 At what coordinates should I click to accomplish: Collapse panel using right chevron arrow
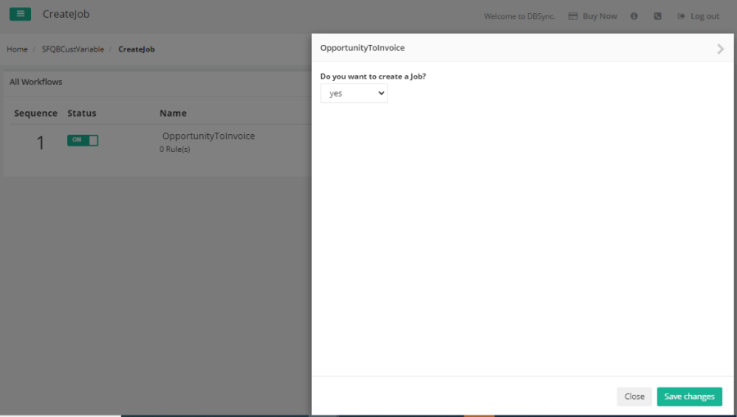[x=720, y=49]
